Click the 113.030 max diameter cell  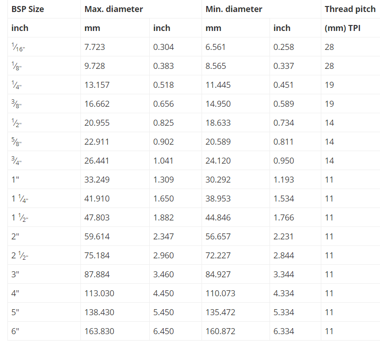coord(115,293)
